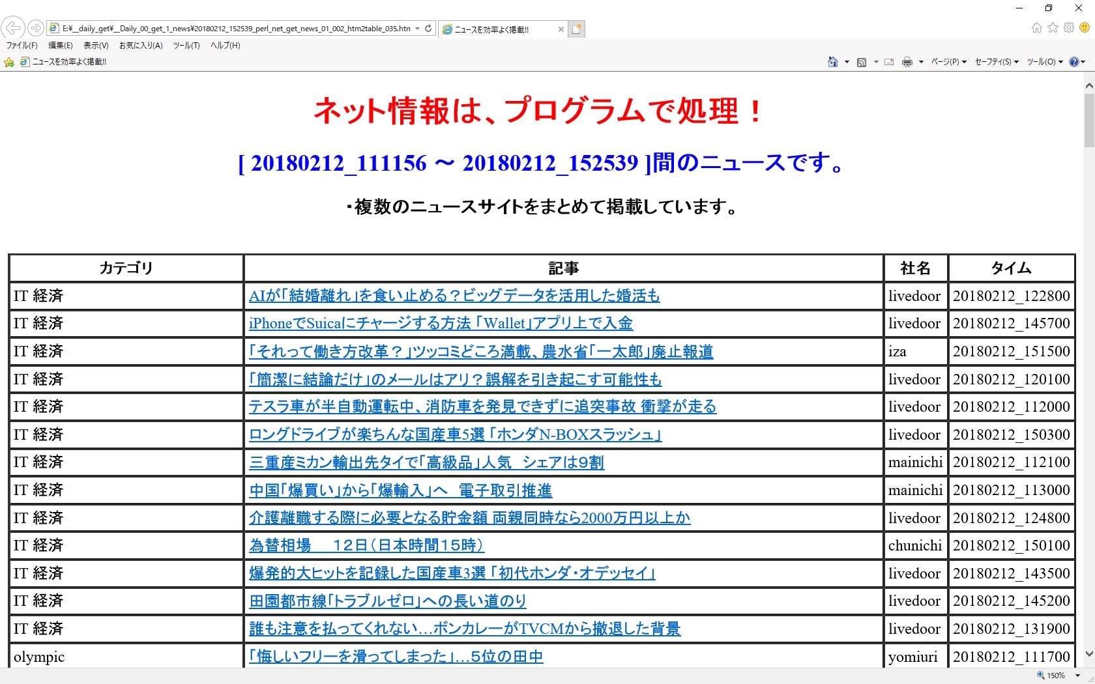
Task: Open the 編集(E) menu
Action: 61,46
